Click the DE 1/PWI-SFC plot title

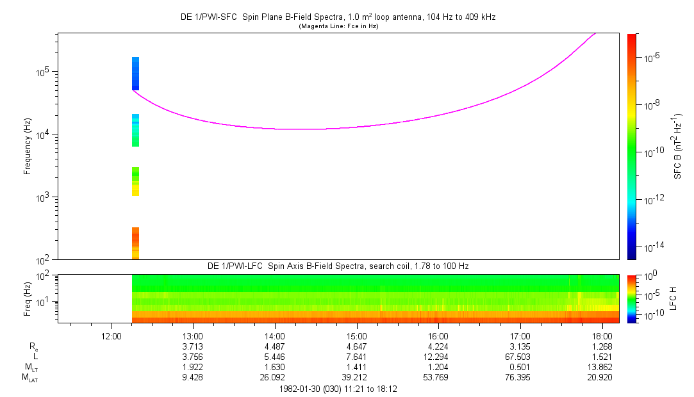pyautogui.click(x=338, y=17)
